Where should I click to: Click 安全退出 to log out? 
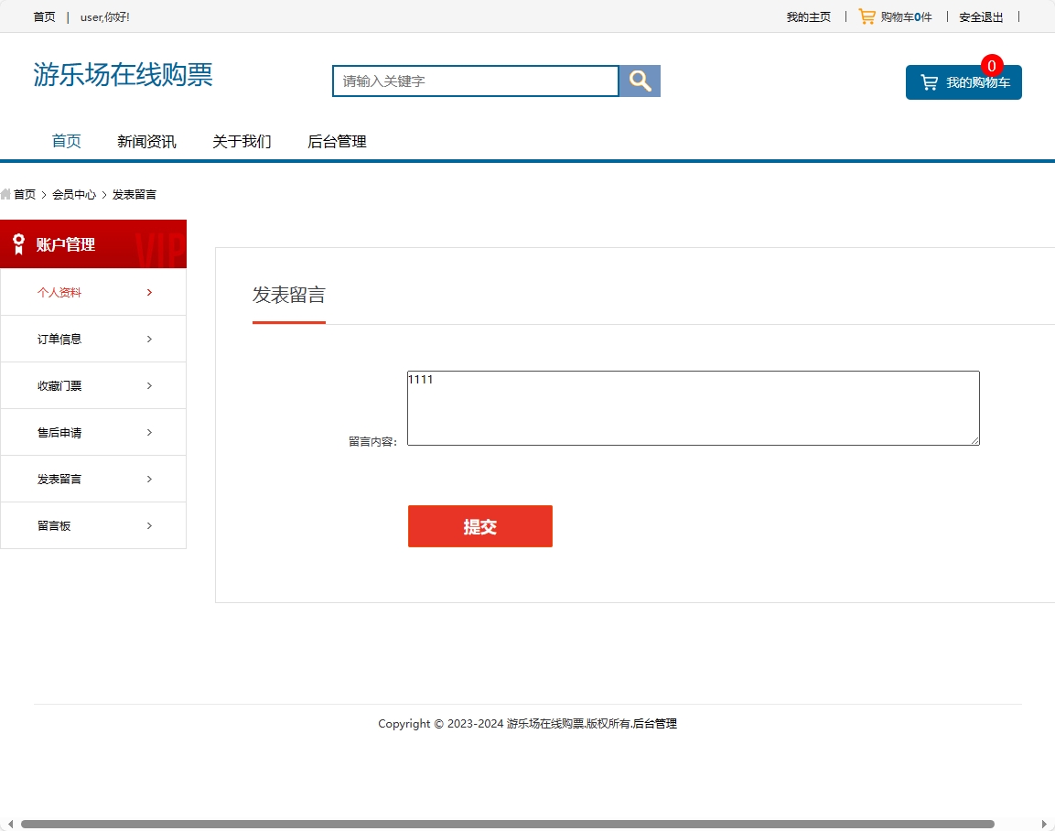[980, 16]
